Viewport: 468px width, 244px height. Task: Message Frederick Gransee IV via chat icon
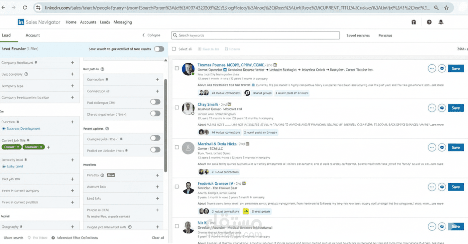click(x=442, y=187)
